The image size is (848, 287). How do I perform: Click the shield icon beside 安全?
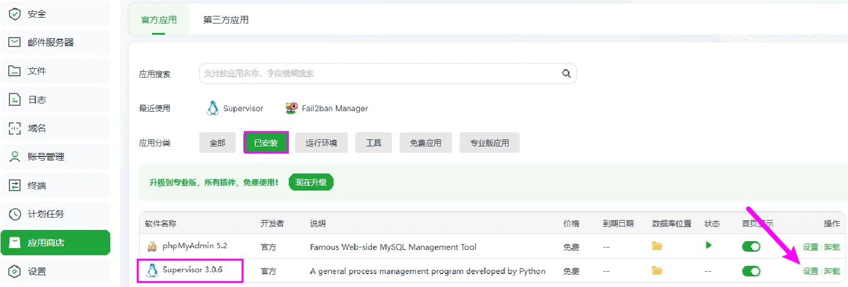coord(15,14)
